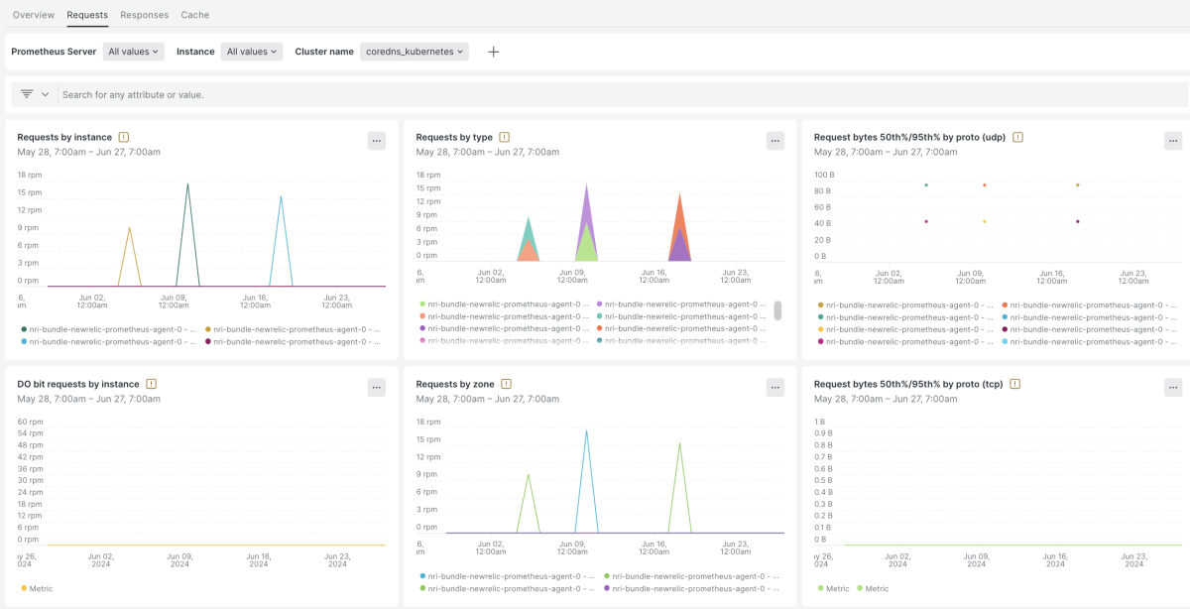Open DO bit requests chart options menu
The height and width of the screenshot is (609, 1190).
(x=377, y=388)
